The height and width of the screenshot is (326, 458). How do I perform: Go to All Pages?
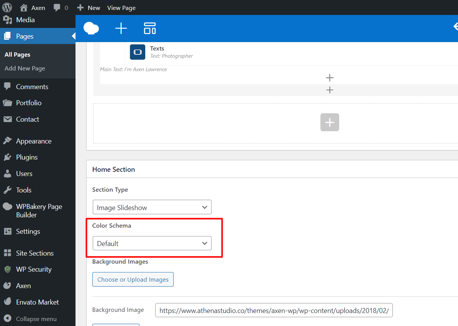18,55
